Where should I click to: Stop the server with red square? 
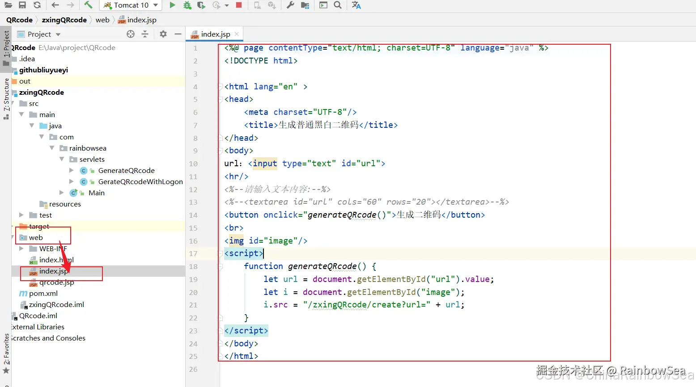tap(239, 5)
